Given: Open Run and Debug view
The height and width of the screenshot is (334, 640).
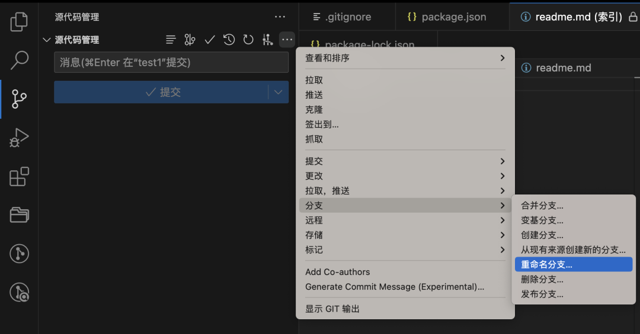Looking at the screenshot, I should point(19,138).
